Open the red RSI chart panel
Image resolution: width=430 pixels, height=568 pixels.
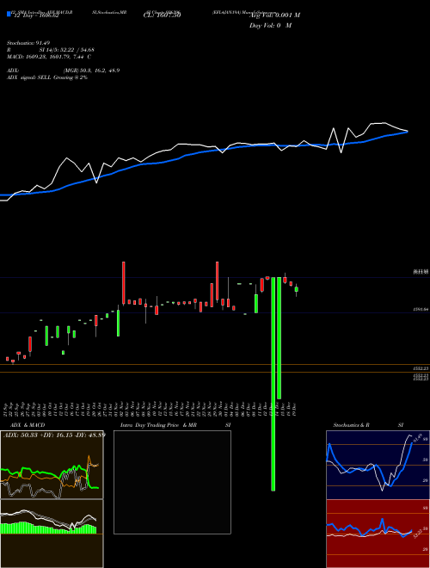(x=378, y=534)
